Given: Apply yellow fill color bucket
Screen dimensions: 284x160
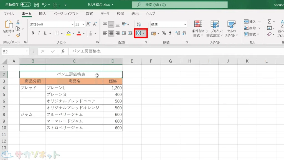Looking at the screenshot, I should (x=69, y=33).
